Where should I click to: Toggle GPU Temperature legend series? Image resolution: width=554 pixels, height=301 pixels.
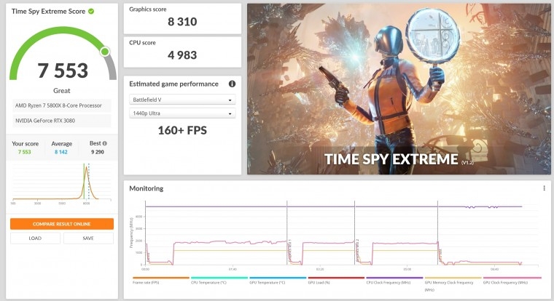click(x=278, y=281)
